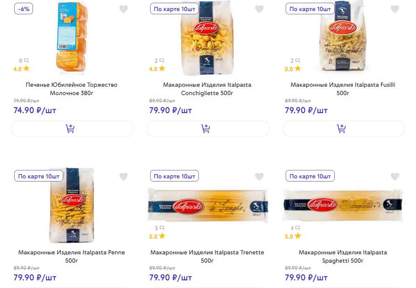Open Печенье Юбилейное Торжество Молочное 380г link
This screenshot has height=288, width=416.
72,89
